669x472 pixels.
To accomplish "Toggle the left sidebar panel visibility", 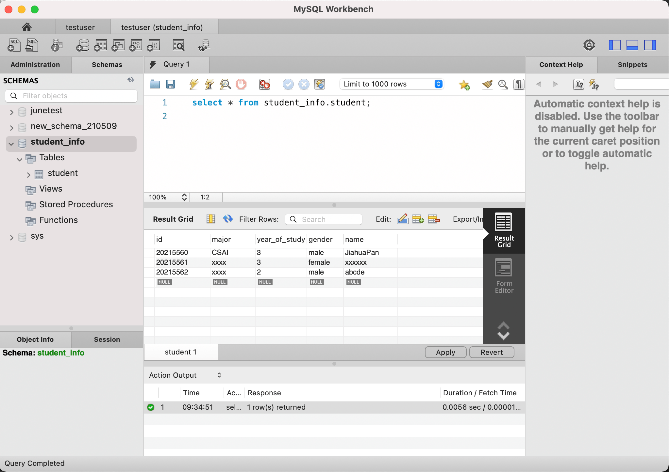I will [614, 45].
